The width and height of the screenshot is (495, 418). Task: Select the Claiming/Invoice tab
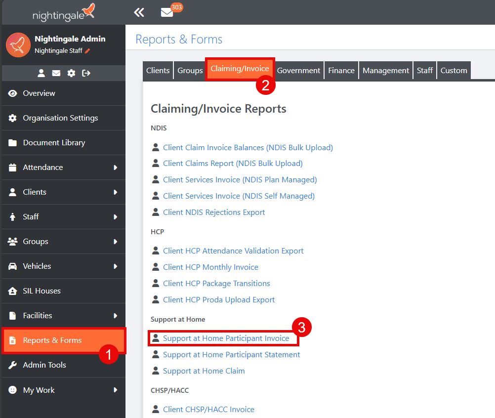(240, 69)
